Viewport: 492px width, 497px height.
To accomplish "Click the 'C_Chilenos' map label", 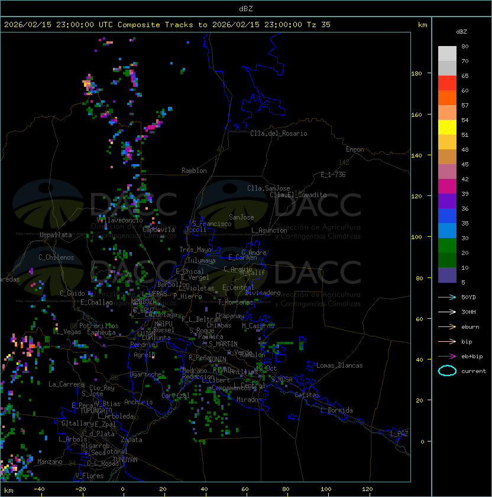I will click(56, 257).
